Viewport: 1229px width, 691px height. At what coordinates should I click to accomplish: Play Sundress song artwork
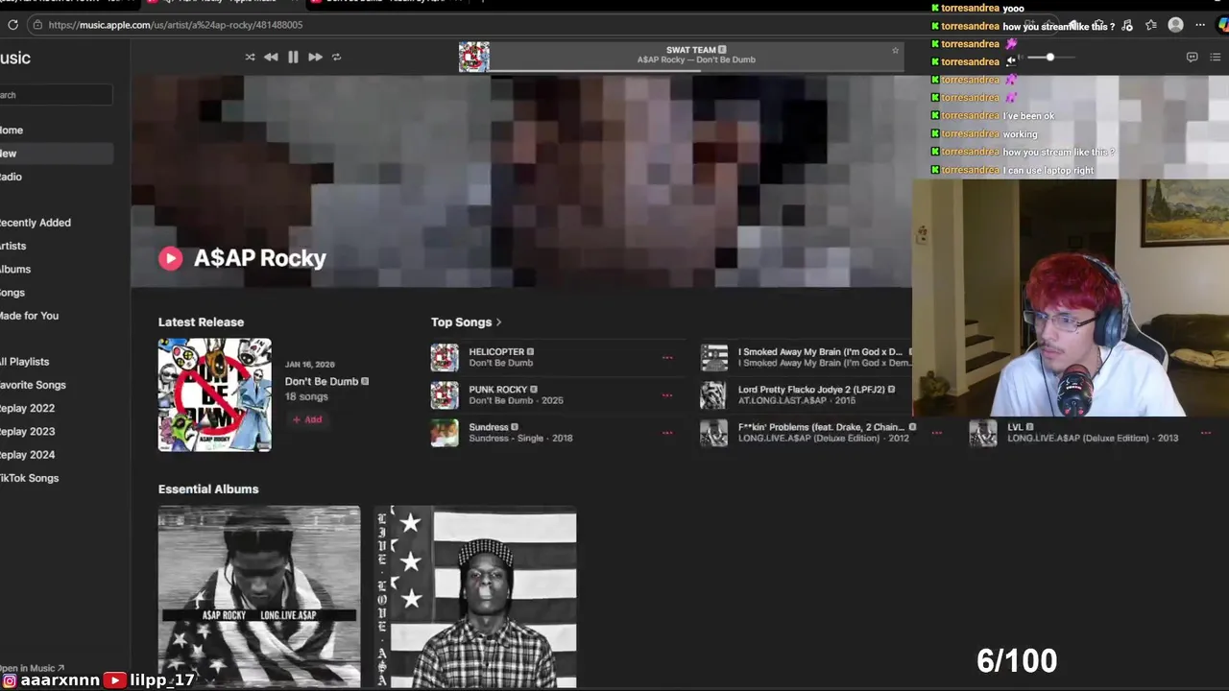point(445,433)
